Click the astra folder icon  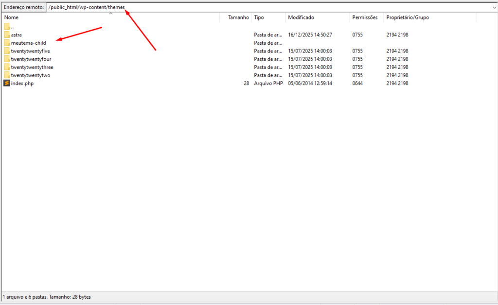pos(7,34)
